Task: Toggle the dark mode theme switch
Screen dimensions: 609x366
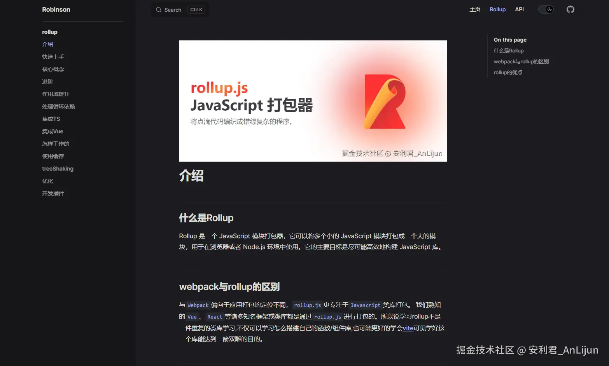Action: tap(546, 9)
